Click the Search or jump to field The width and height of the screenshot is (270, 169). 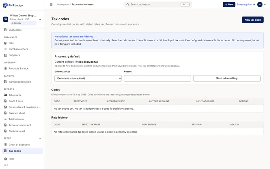[158, 5]
